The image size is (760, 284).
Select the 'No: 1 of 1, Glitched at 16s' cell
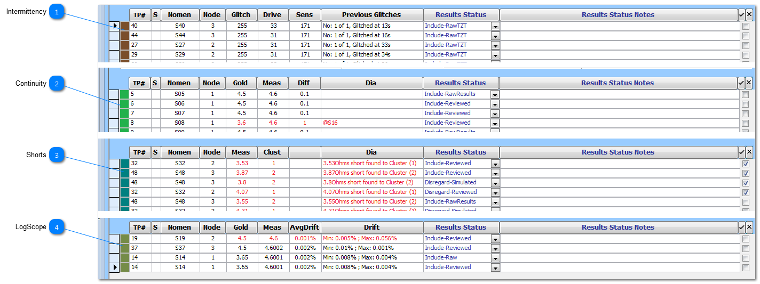click(x=372, y=35)
